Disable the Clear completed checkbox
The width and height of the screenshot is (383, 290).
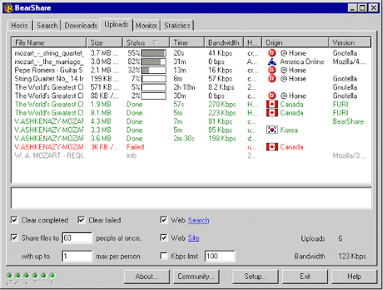(15, 220)
